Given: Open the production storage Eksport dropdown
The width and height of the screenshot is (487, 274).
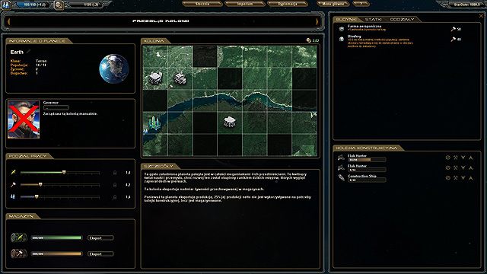Looking at the screenshot, I should (100, 253).
